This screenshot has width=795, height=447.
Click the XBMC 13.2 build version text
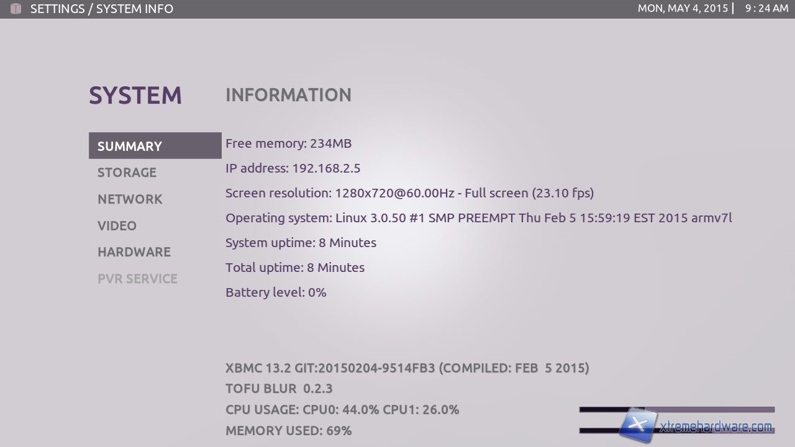tap(407, 368)
